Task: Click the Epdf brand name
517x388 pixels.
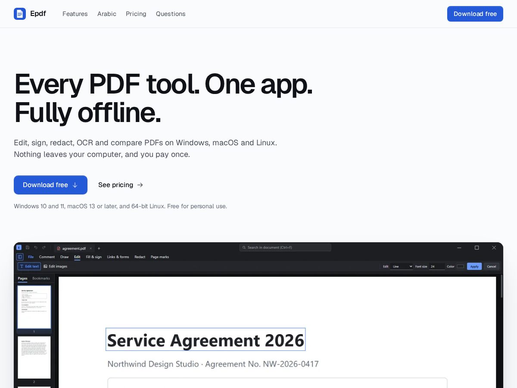Action: pyautogui.click(x=38, y=14)
